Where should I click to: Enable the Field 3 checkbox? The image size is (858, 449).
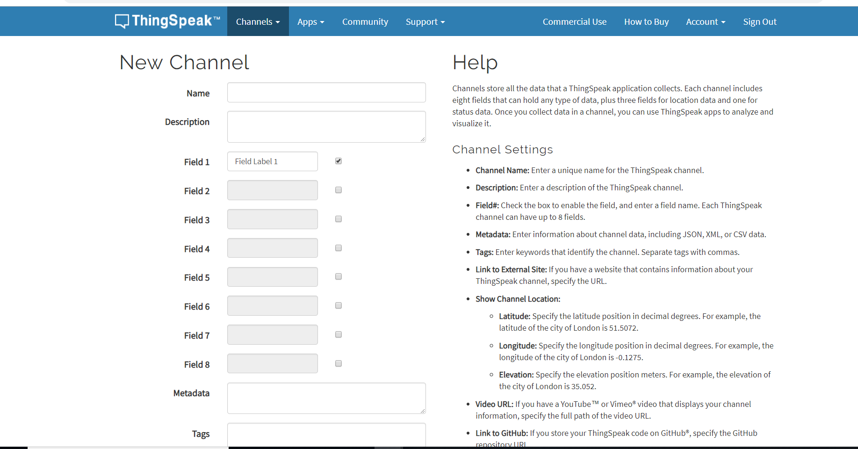[x=339, y=219]
